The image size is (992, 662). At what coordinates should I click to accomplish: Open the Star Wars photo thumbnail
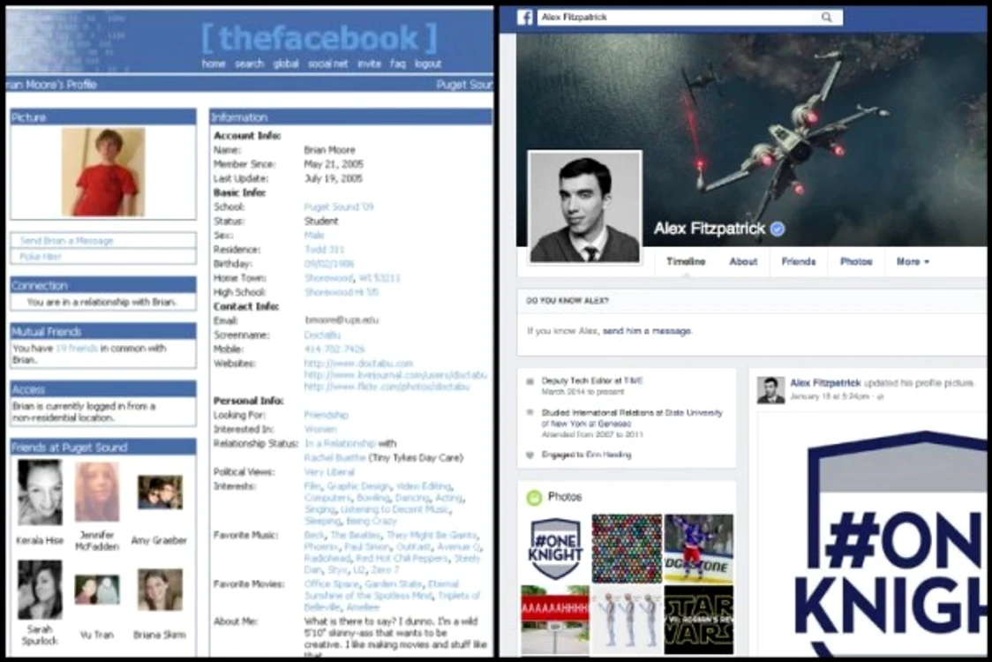[698, 620]
